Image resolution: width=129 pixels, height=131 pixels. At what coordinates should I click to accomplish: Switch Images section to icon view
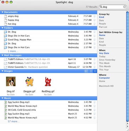click(95, 71)
